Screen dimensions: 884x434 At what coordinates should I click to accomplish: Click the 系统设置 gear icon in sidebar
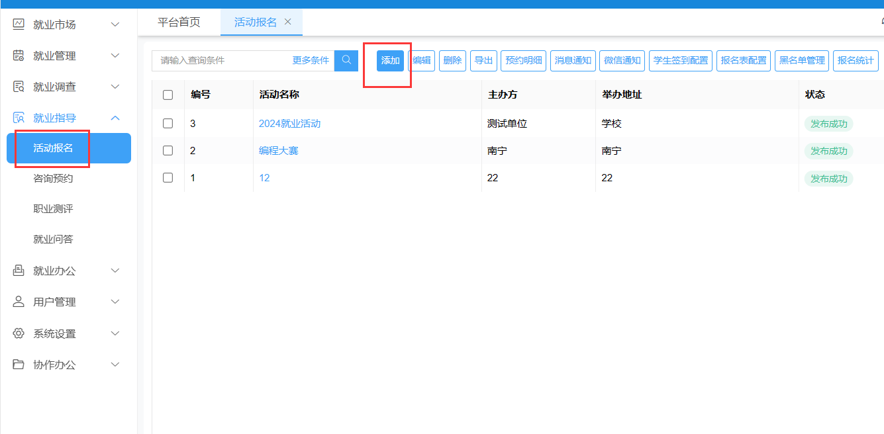click(19, 333)
